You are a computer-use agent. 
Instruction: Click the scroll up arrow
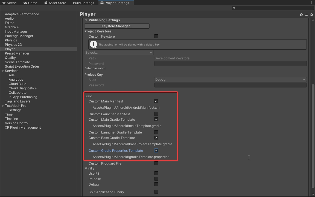313,20
